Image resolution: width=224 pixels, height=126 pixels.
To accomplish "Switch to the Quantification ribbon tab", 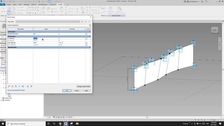I will 43,5.
